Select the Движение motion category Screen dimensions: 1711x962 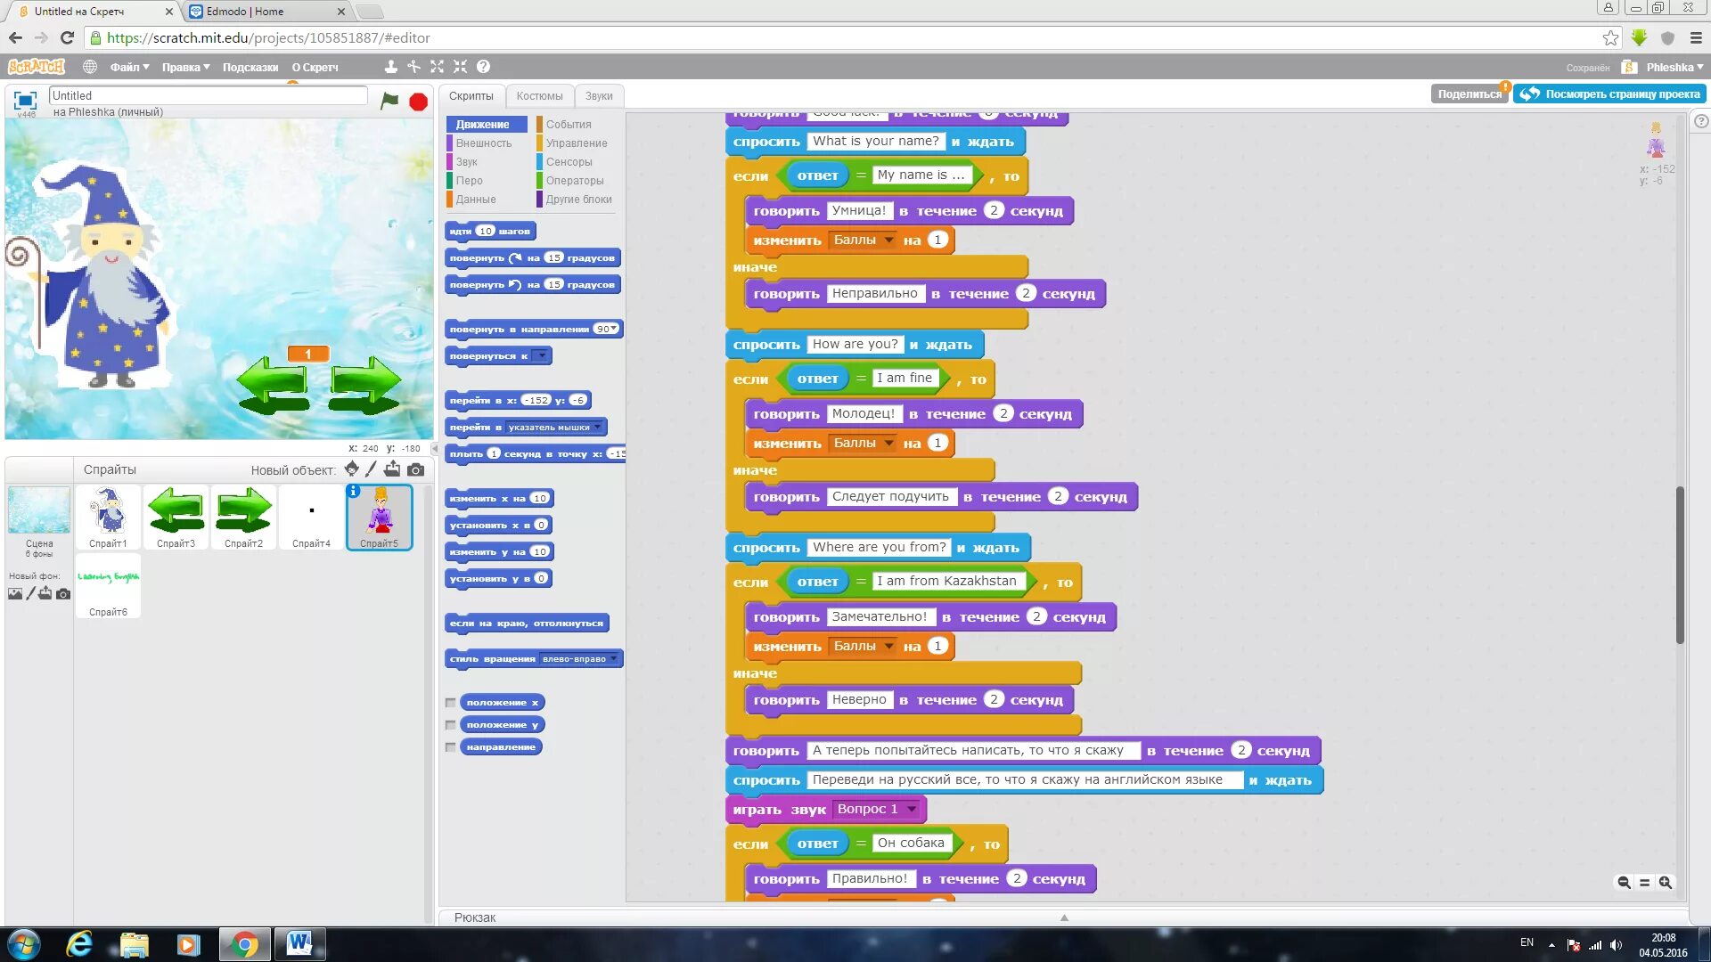[x=482, y=123]
